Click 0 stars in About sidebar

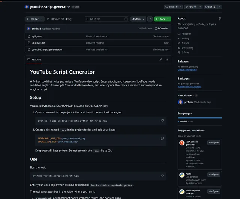click(x=183, y=43)
